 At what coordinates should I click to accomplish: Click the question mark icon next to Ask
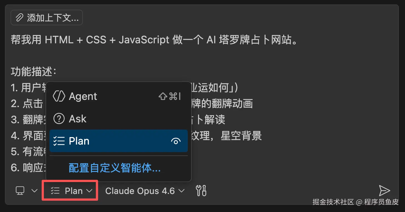(59, 118)
